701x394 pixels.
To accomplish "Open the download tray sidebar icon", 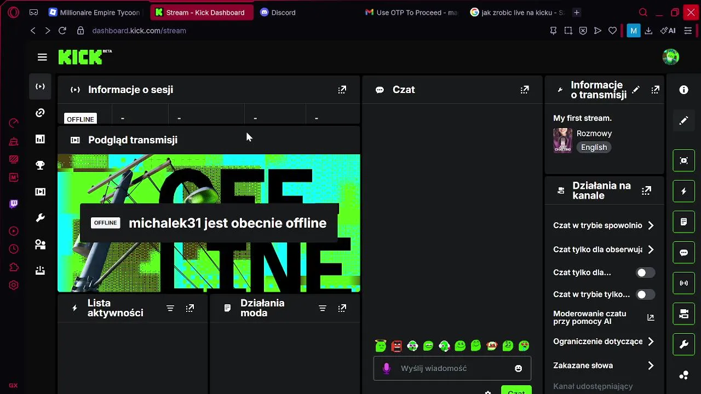I will pos(40,270).
